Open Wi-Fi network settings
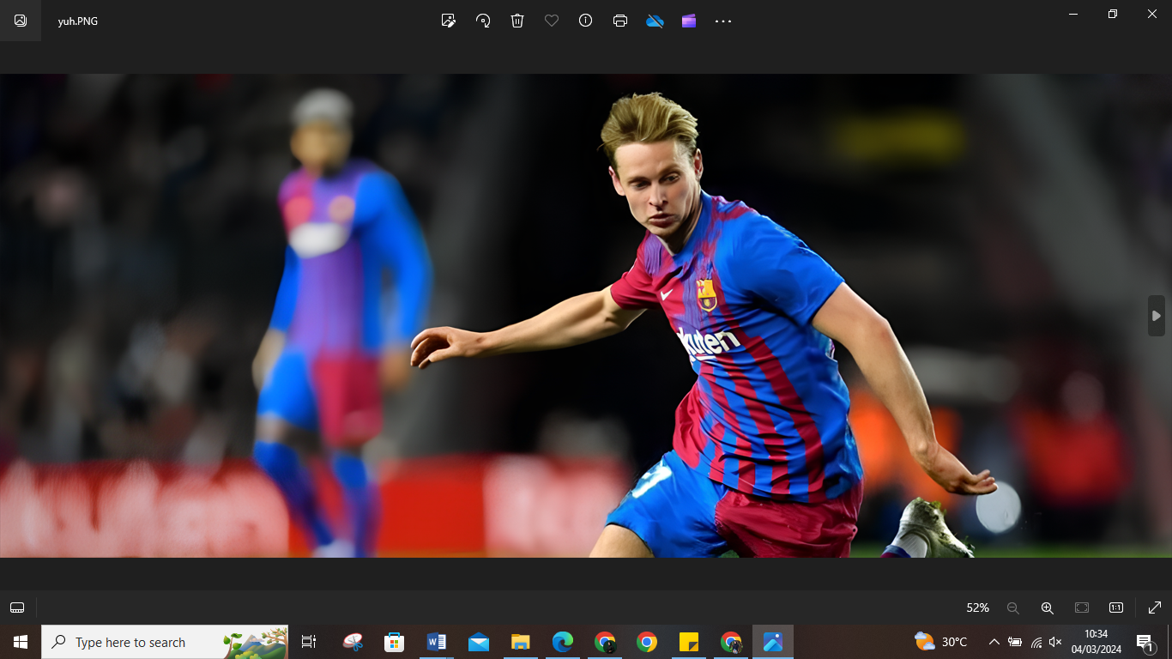The image size is (1172, 659). click(x=1036, y=642)
